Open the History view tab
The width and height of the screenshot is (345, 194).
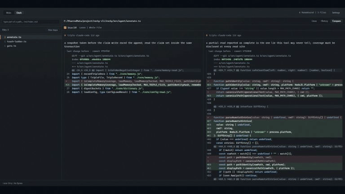tap(324, 21)
